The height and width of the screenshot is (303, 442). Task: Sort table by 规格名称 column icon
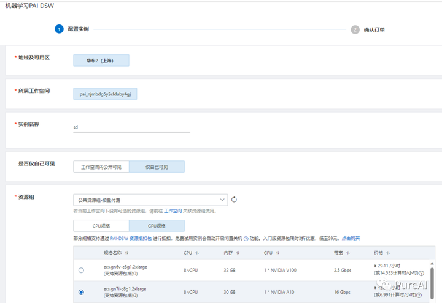[127, 253]
